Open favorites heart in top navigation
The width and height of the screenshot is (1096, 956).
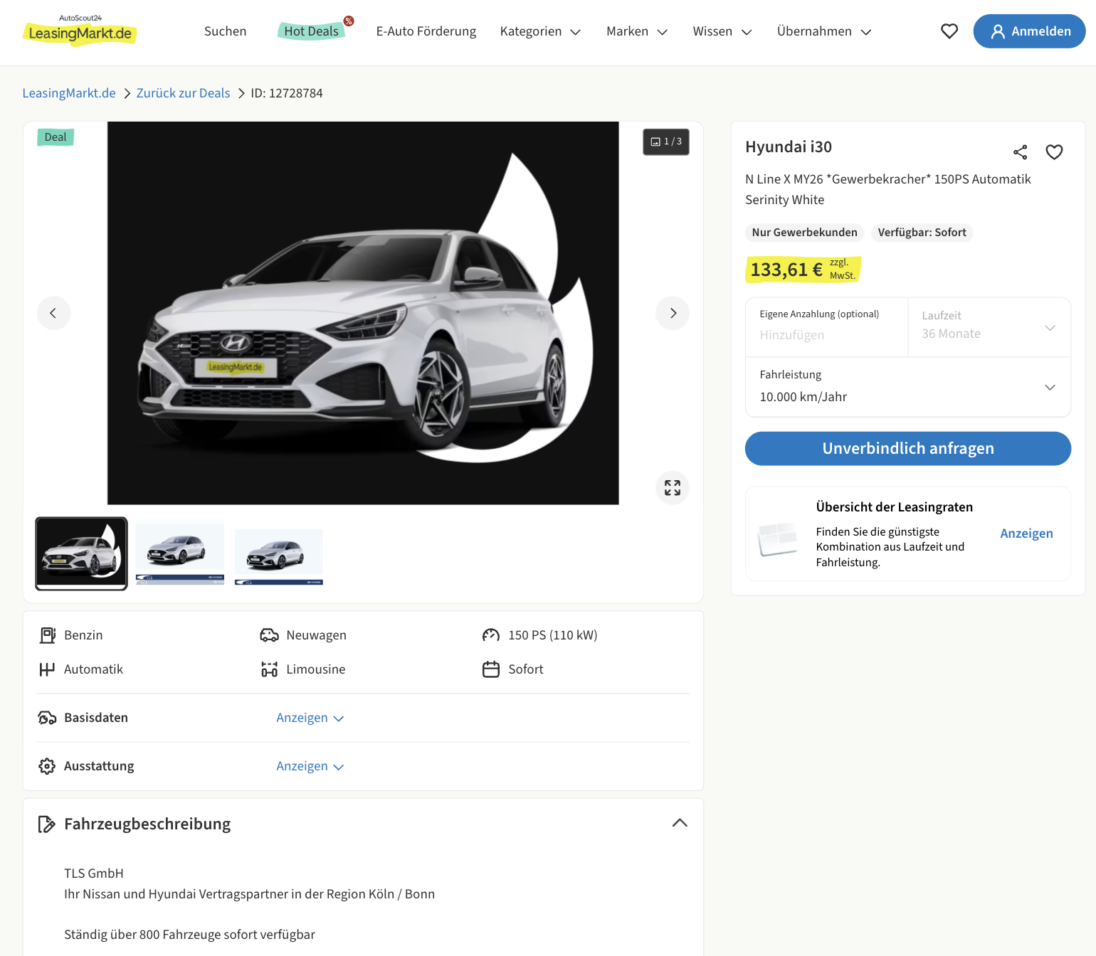point(949,31)
